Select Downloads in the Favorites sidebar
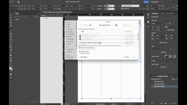Screen dimensions: 187x105 (x=71, y=39)
